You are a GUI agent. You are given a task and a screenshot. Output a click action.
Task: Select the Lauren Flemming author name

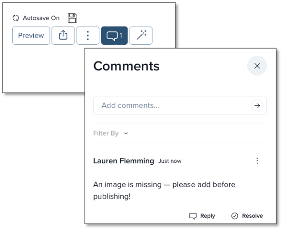(x=124, y=161)
